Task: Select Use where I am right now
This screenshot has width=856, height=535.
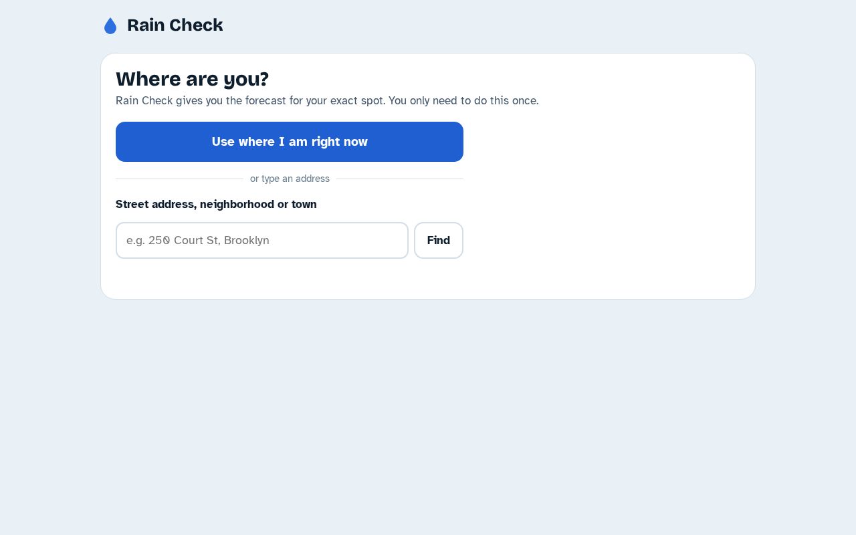Action: [290, 142]
